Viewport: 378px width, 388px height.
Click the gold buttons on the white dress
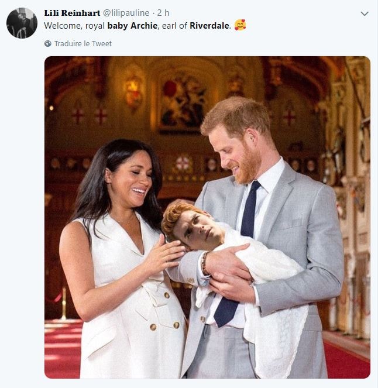(165, 312)
